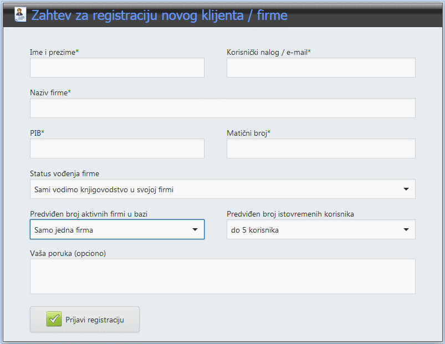This screenshot has height=344, width=445.
Task: Click inside the 'Vaša poruka' message area
Action: tap(222, 276)
